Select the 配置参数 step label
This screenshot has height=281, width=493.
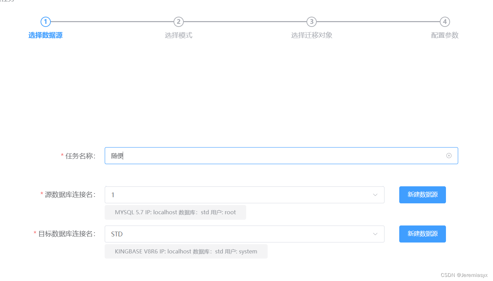445,35
